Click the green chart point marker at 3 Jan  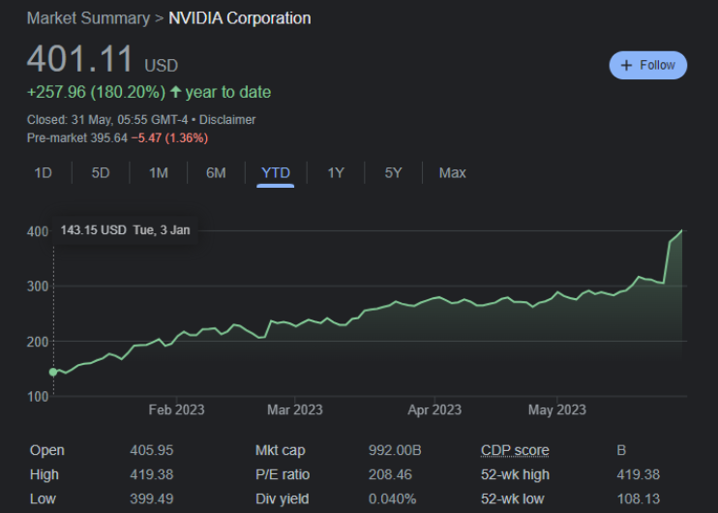point(53,372)
